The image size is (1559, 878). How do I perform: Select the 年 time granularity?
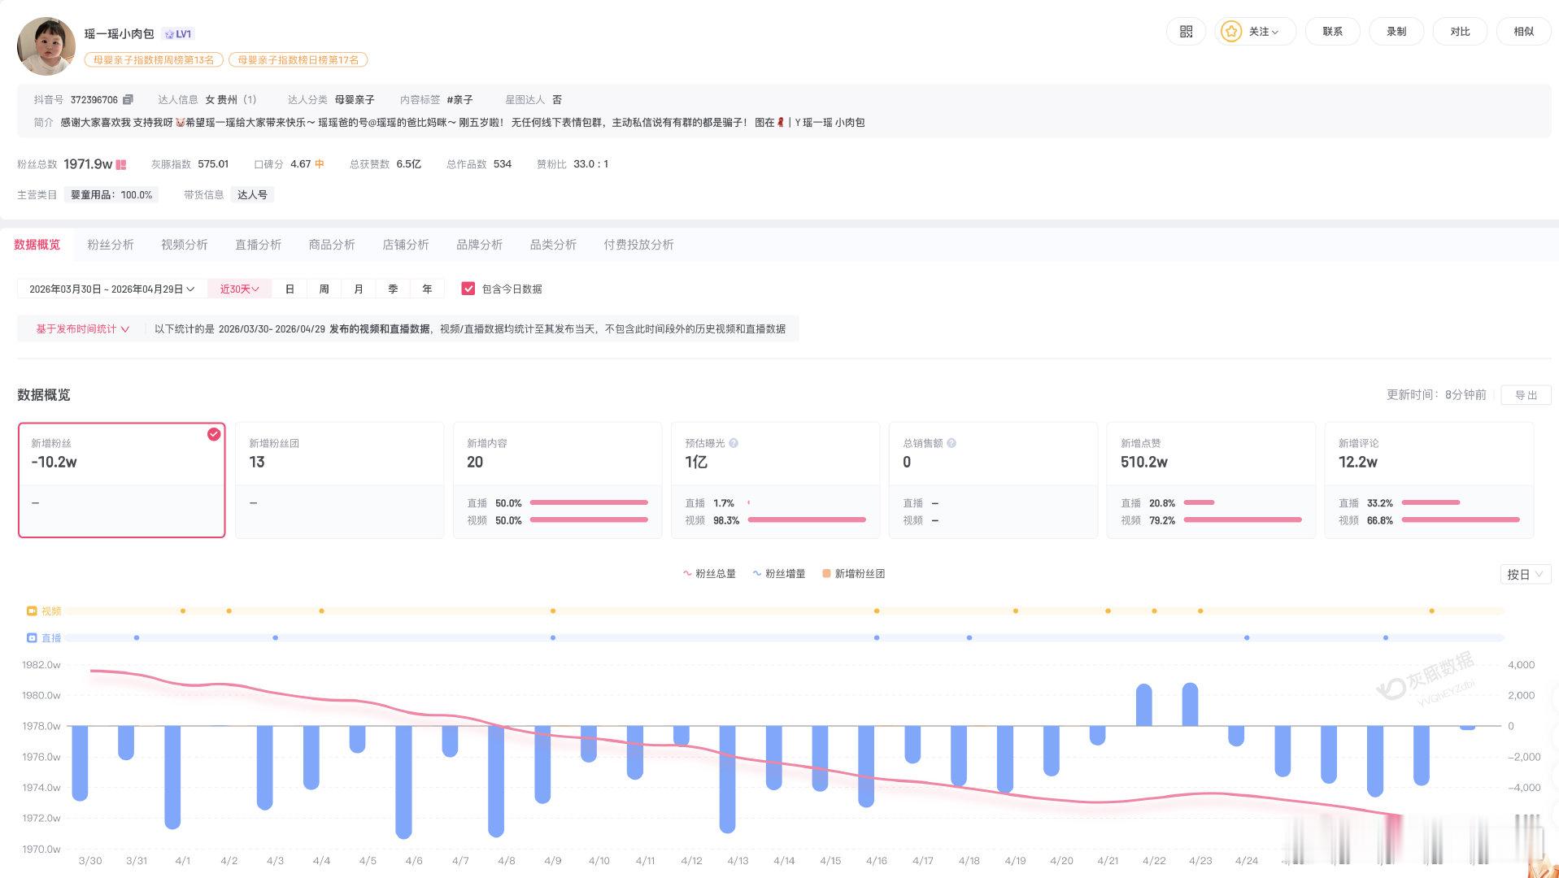[427, 289]
